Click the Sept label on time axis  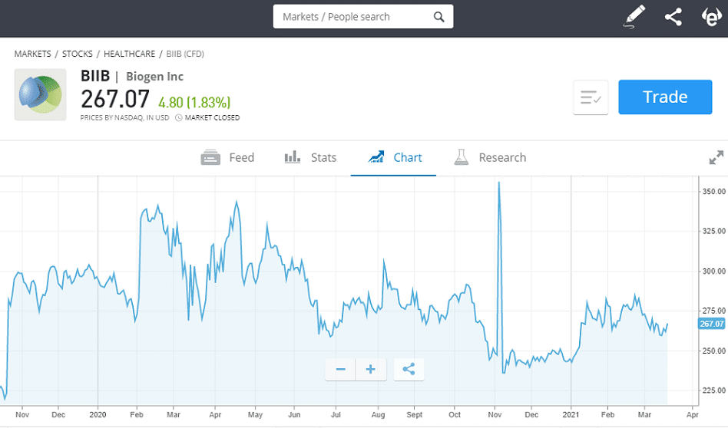tap(414, 414)
